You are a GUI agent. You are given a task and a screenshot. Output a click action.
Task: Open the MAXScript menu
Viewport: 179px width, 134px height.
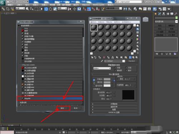99,5
